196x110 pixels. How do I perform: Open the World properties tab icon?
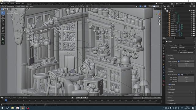pos(164,57)
